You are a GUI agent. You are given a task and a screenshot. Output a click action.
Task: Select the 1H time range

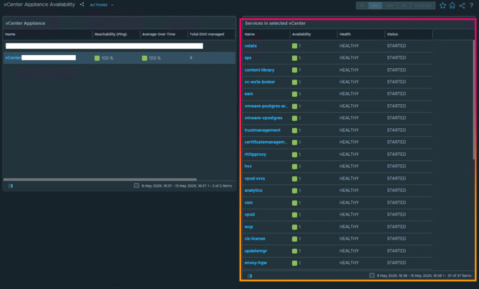pos(363,6)
